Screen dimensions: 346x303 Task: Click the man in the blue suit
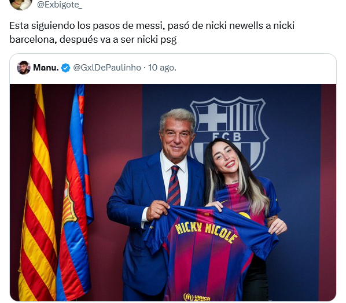pos(152,198)
